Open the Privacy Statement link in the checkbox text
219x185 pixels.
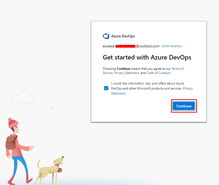coord(188,88)
